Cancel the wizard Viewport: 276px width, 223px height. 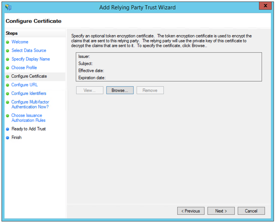point(251,211)
